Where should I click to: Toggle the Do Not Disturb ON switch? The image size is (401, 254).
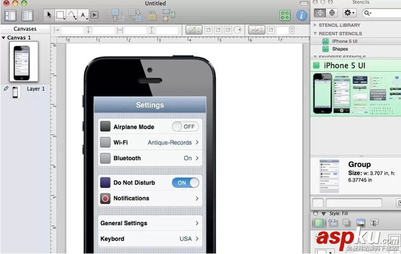(x=185, y=182)
